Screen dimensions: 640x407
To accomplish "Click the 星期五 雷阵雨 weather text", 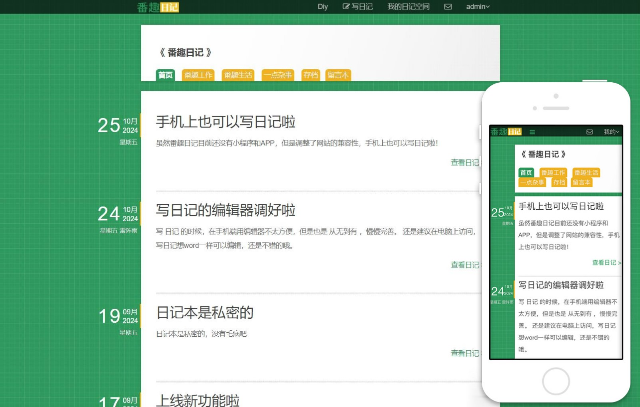I will 118,230.
